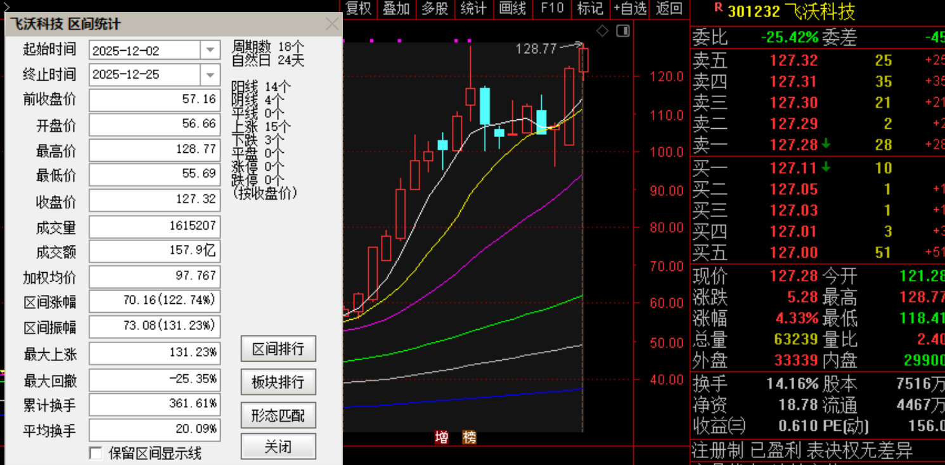
Task: Select the 开盘价 value 56.66
Action: pyautogui.click(x=155, y=124)
